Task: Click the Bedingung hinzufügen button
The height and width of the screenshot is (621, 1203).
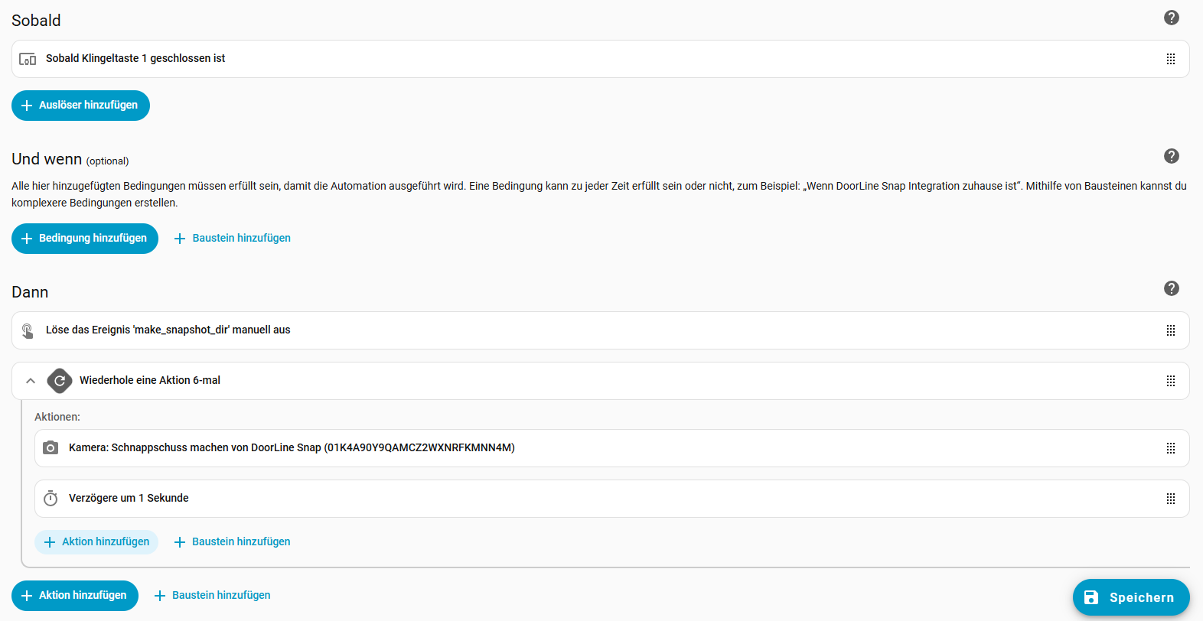Action: click(x=85, y=239)
